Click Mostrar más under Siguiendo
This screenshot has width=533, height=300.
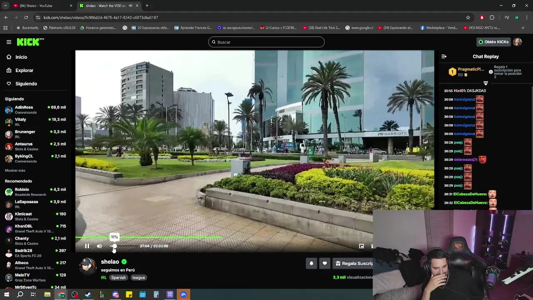(x=15, y=170)
